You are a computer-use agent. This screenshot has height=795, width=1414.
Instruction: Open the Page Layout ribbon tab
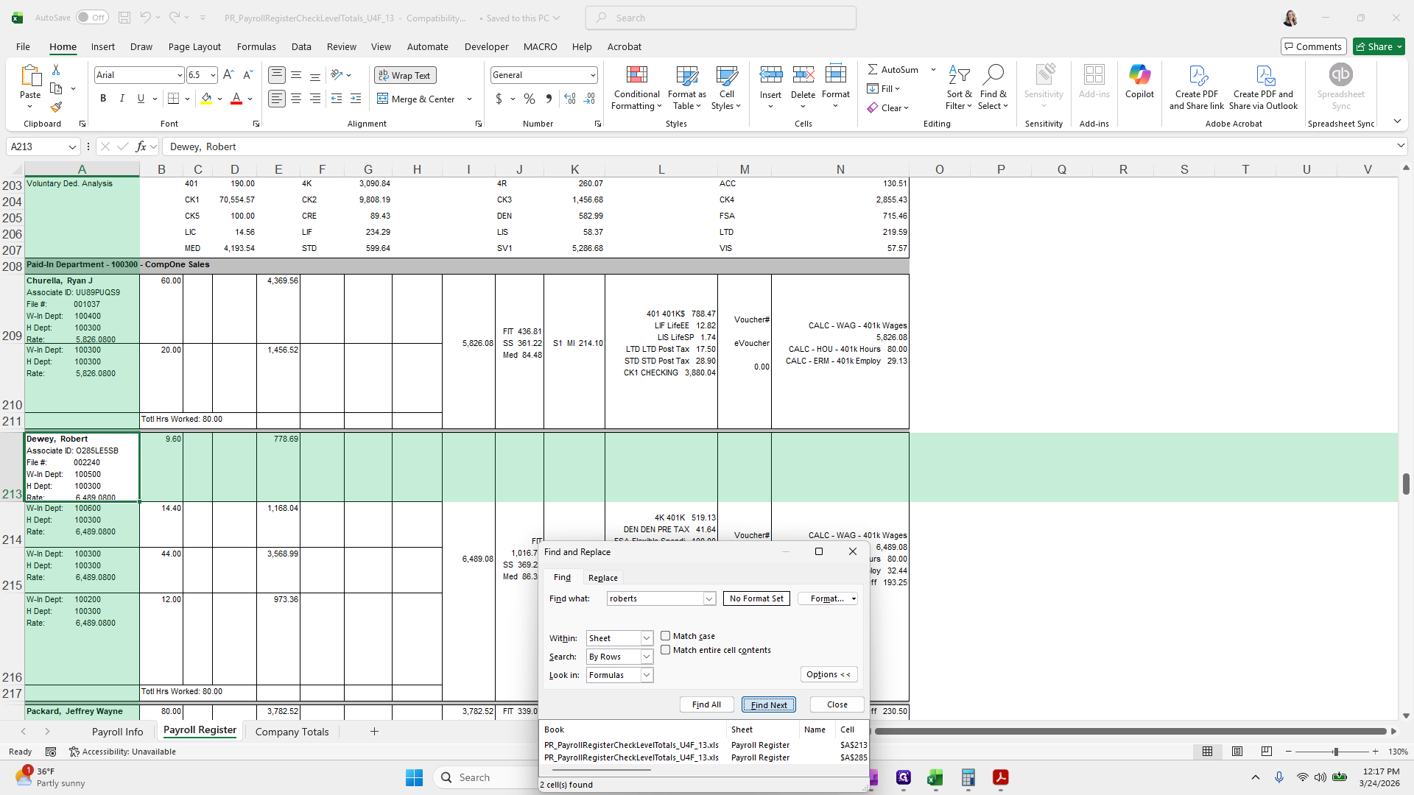(194, 46)
